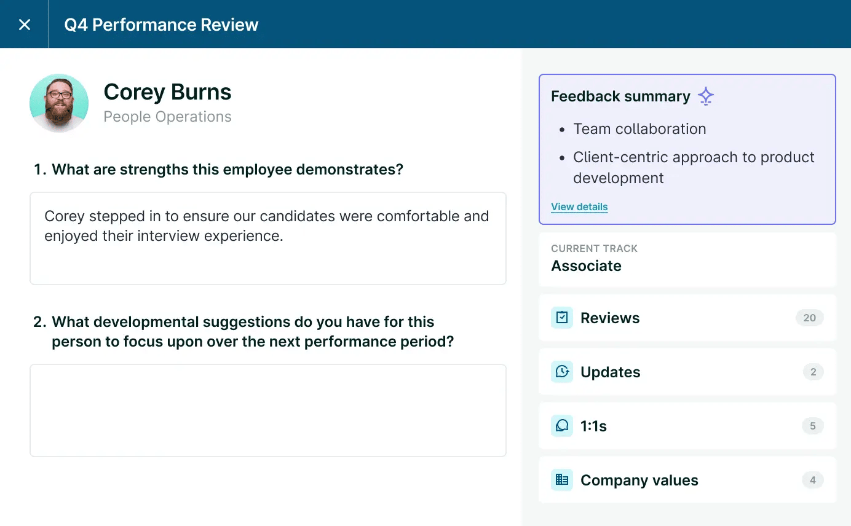Click the 1:1s count badge showing 5
The image size is (851, 526).
pos(813,426)
